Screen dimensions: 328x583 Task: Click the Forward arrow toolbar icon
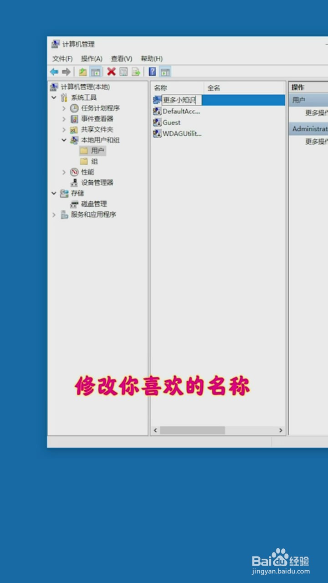pyautogui.click(x=67, y=72)
